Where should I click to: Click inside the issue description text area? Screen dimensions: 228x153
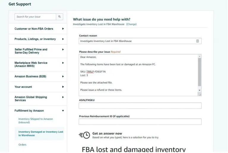(138, 75)
